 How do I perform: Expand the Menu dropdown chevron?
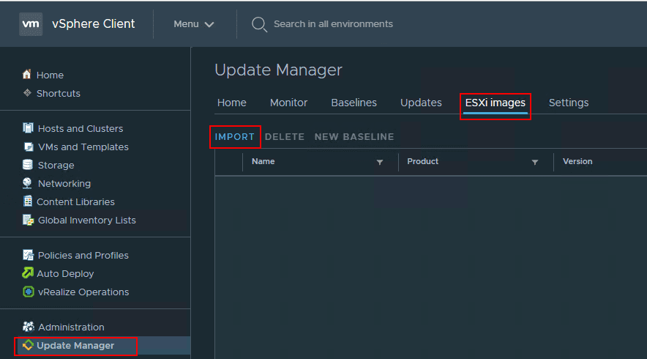coord(209,24)
